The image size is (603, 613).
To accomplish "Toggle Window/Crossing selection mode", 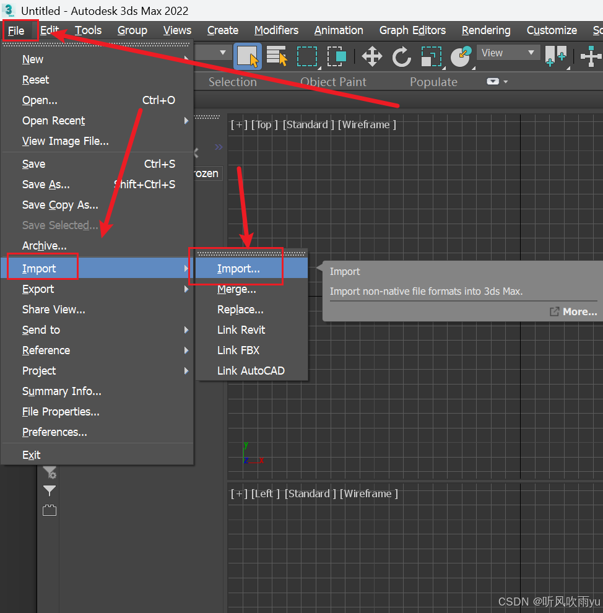I will [x=336, y=57].
